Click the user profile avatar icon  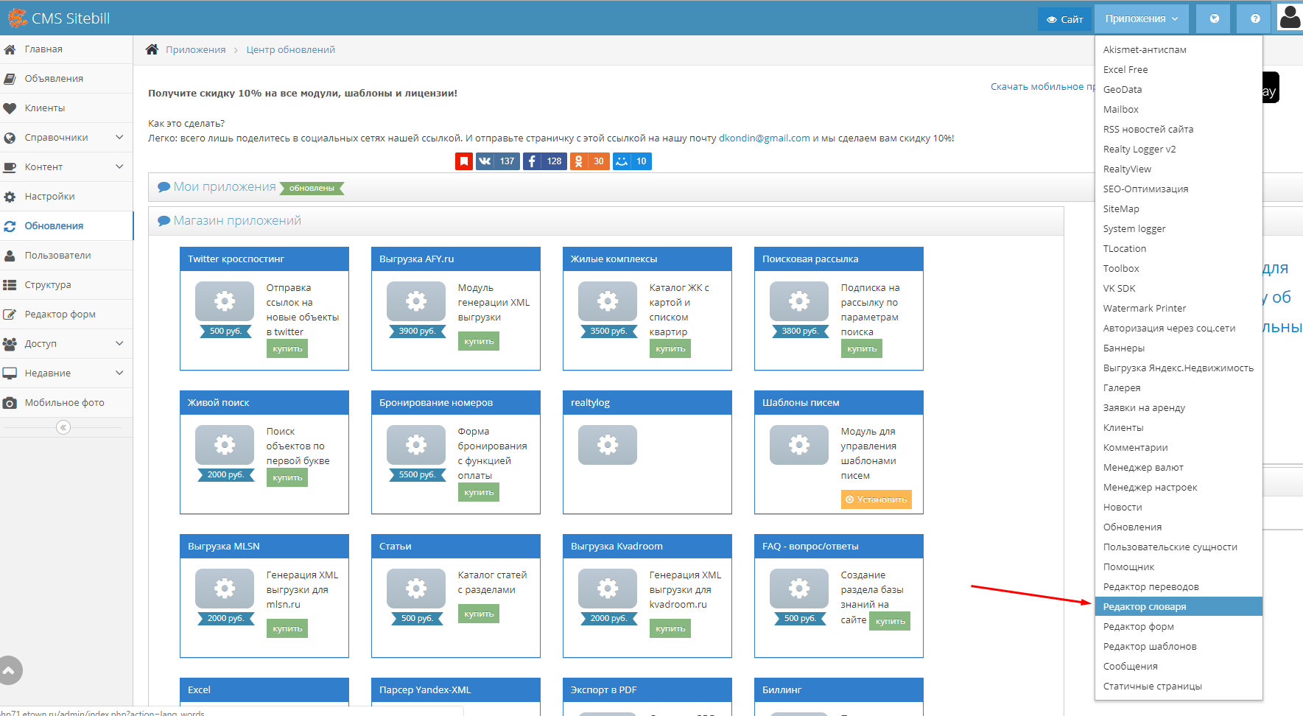pyautogui.click(x=1290, y=18)
